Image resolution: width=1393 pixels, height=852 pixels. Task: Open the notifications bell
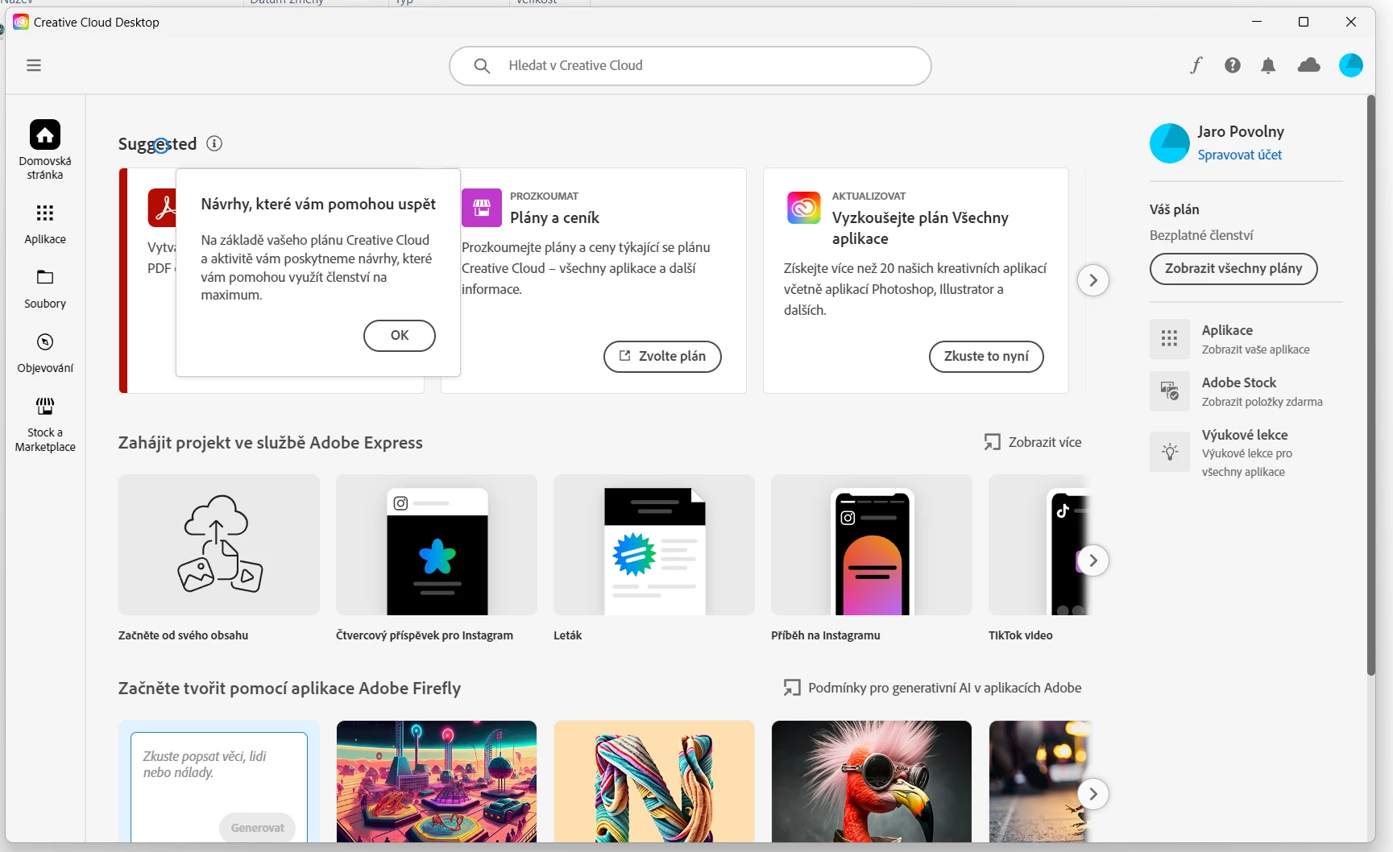[1268, 65]
